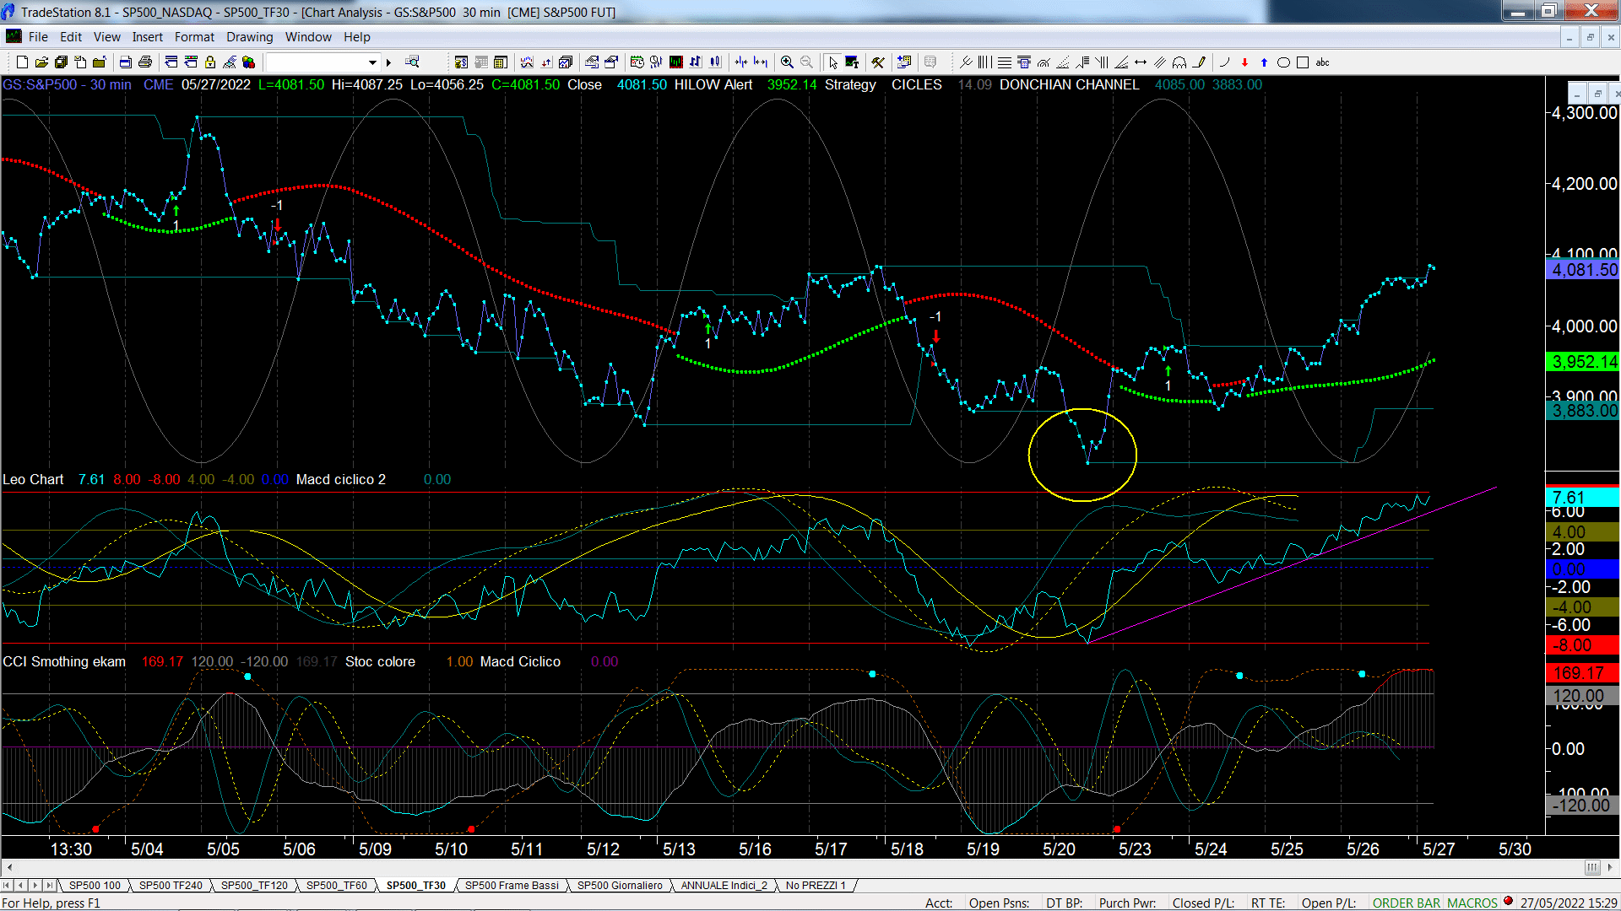The height and width of the screenshot is (911, 1621).
Task: Switch to the ANNUALE Indici_2 tab
Action: coord(724,885)
